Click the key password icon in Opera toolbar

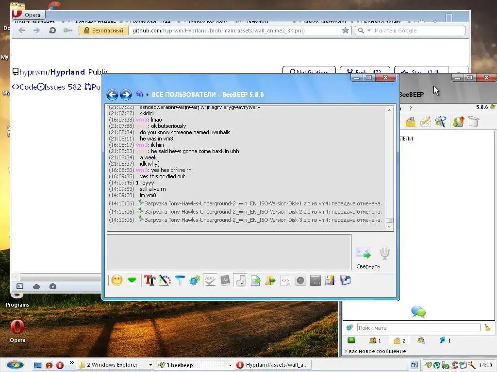68,31
